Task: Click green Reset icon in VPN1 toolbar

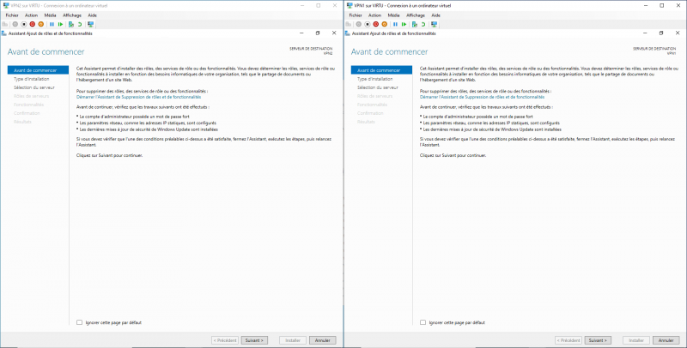Action: 404,24
